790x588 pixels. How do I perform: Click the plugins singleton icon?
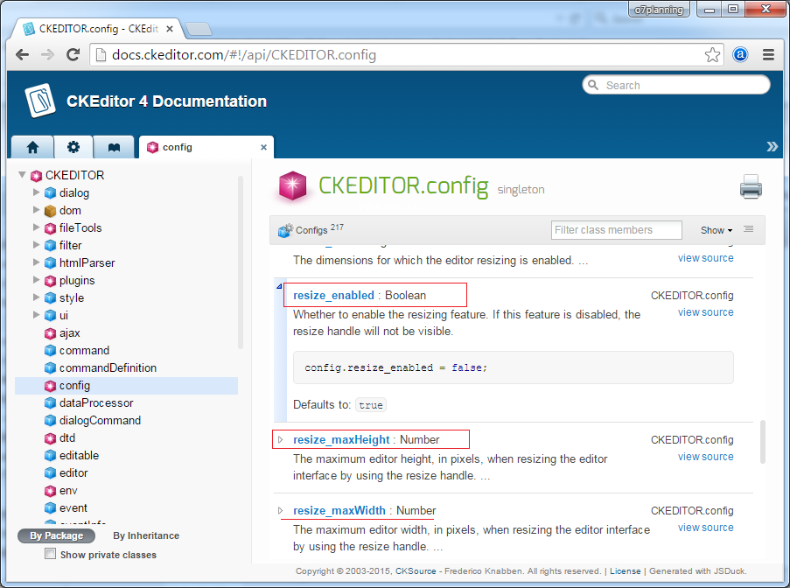50,281
